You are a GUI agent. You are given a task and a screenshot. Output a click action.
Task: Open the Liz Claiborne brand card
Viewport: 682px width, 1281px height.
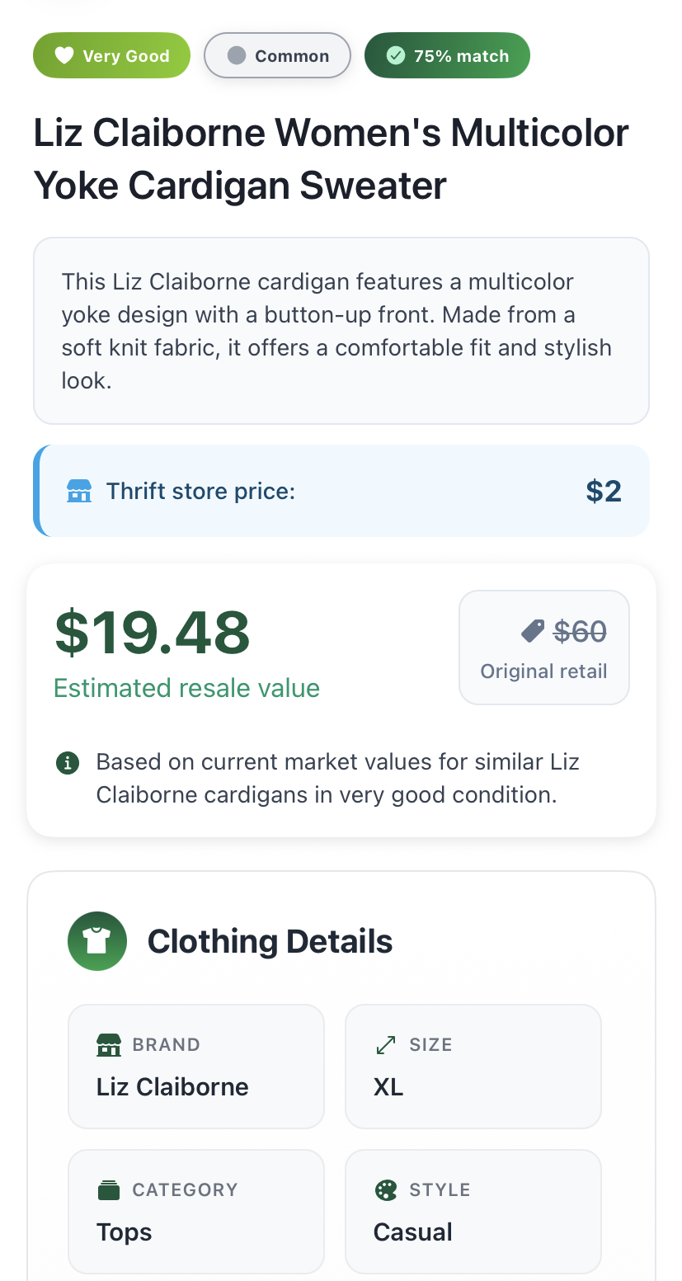(x=195, y=1067)
